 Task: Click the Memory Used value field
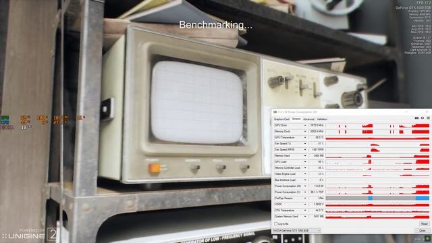click(x=317, y=156)
